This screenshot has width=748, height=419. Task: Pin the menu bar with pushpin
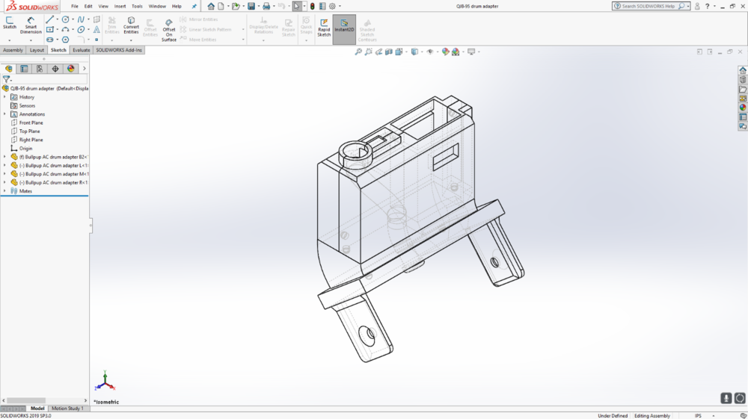click(194, 6)
